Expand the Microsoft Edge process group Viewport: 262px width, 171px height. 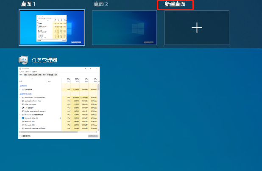(x=20, y=118)
